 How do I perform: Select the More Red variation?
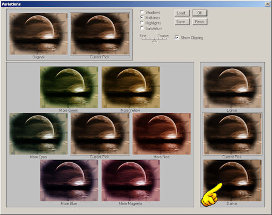coord(162,134)
